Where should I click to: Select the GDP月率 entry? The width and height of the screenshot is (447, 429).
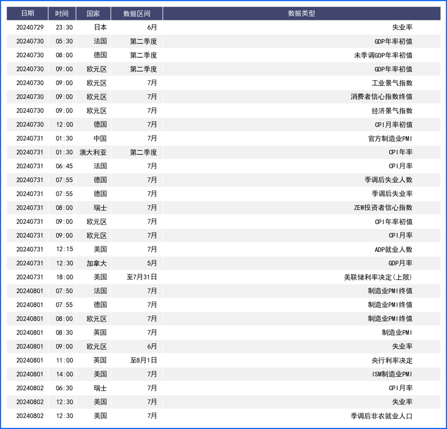tap(400, 263)
